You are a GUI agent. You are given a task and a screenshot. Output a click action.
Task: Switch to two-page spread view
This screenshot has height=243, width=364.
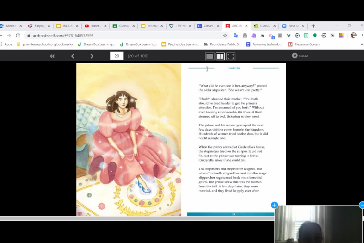[x=220, y=56]
